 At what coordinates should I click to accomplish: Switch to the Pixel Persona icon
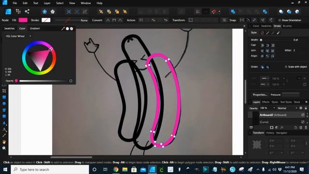pos(18,12)
